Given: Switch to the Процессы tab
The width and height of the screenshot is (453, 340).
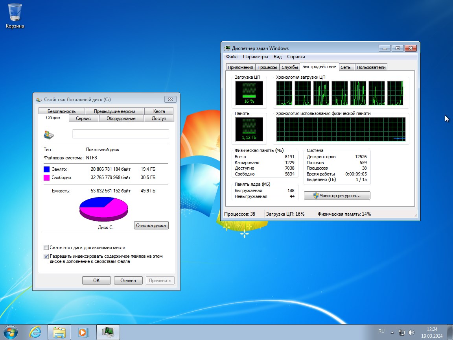Looking at the screenshot, I should 267,67.
